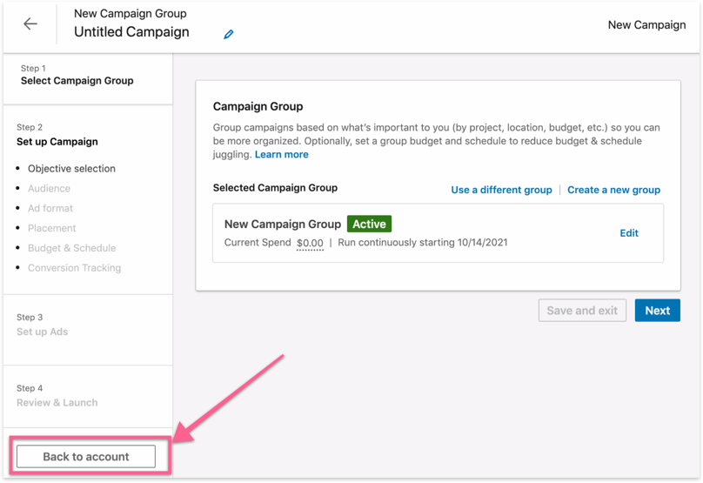
Task: Select Ad format in the sidebar
Action: pyautogui.click(x=50, y=209)
